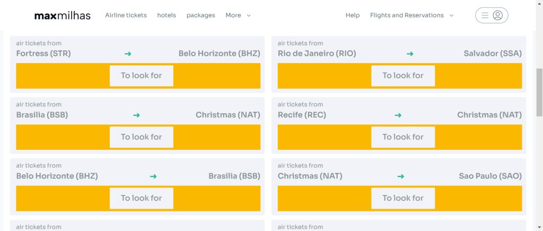Expand the More dropdown menu
The image size is (543, 231).
(x=238, y=15)
